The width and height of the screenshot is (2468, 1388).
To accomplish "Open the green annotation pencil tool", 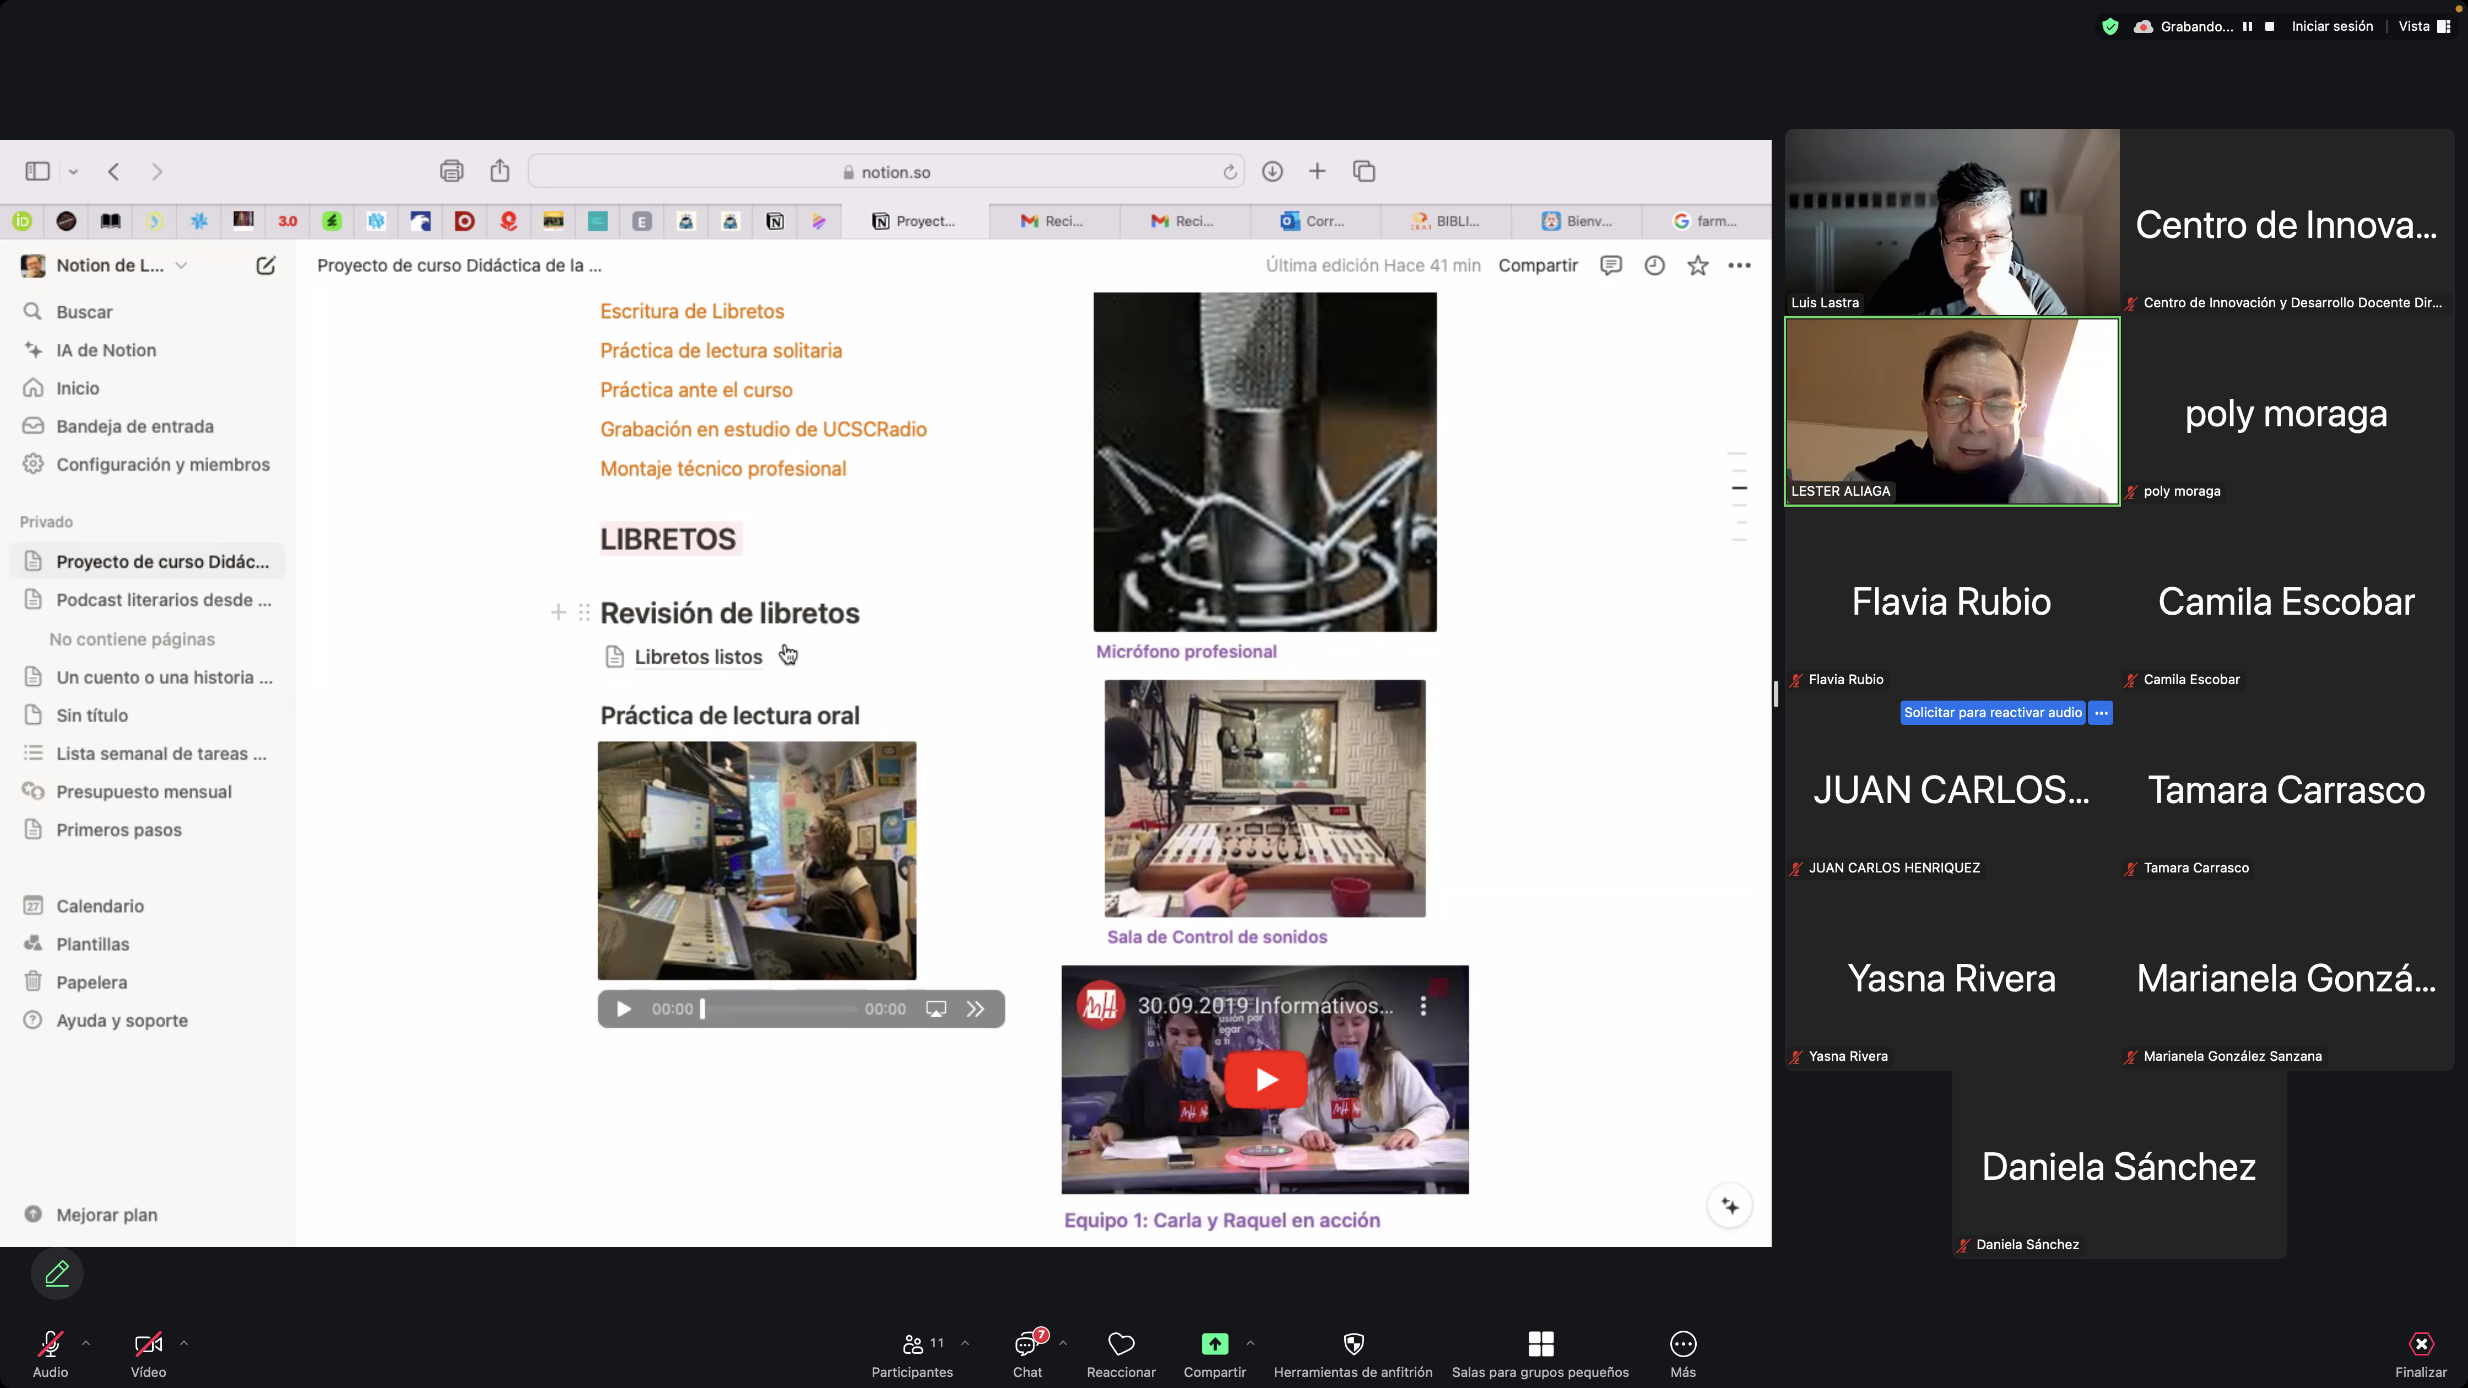I will coord(57,1273).
